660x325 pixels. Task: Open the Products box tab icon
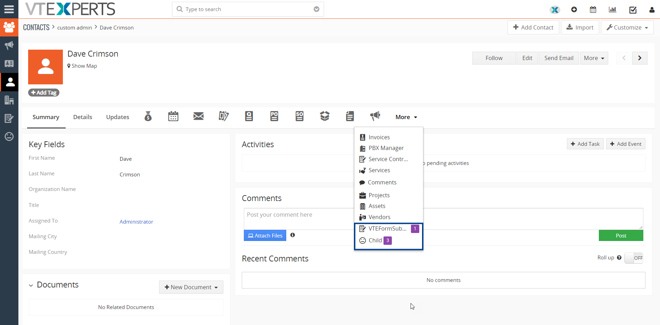click(x=324, y=116)
